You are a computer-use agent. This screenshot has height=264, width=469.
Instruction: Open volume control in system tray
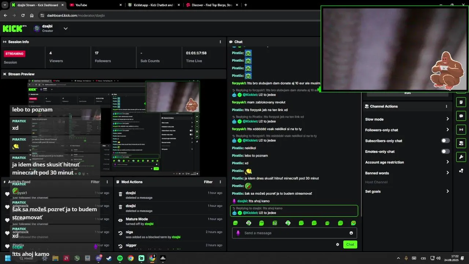tap(439, 258)
